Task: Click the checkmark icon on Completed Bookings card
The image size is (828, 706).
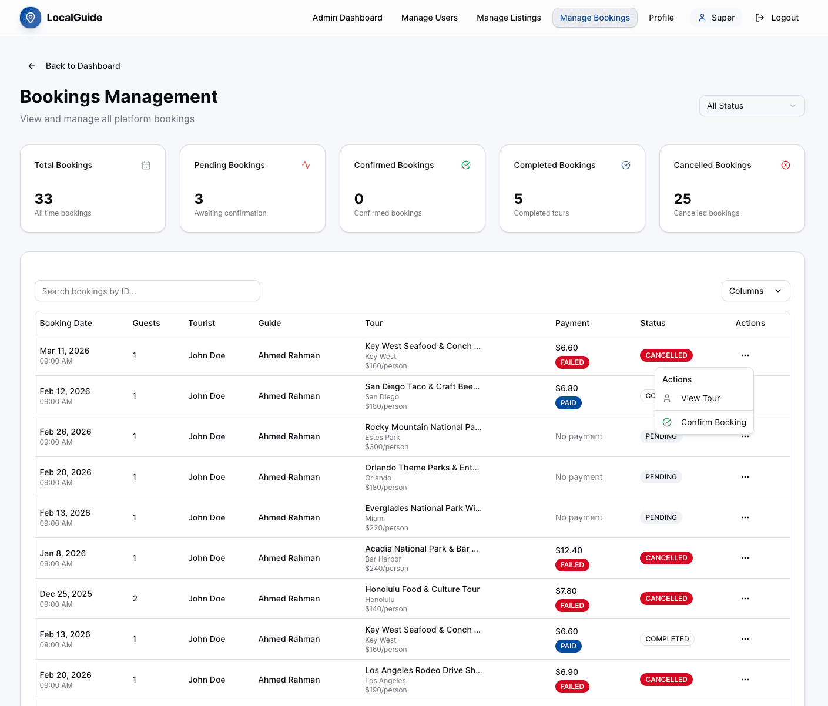Action: [x=626, y=165]
